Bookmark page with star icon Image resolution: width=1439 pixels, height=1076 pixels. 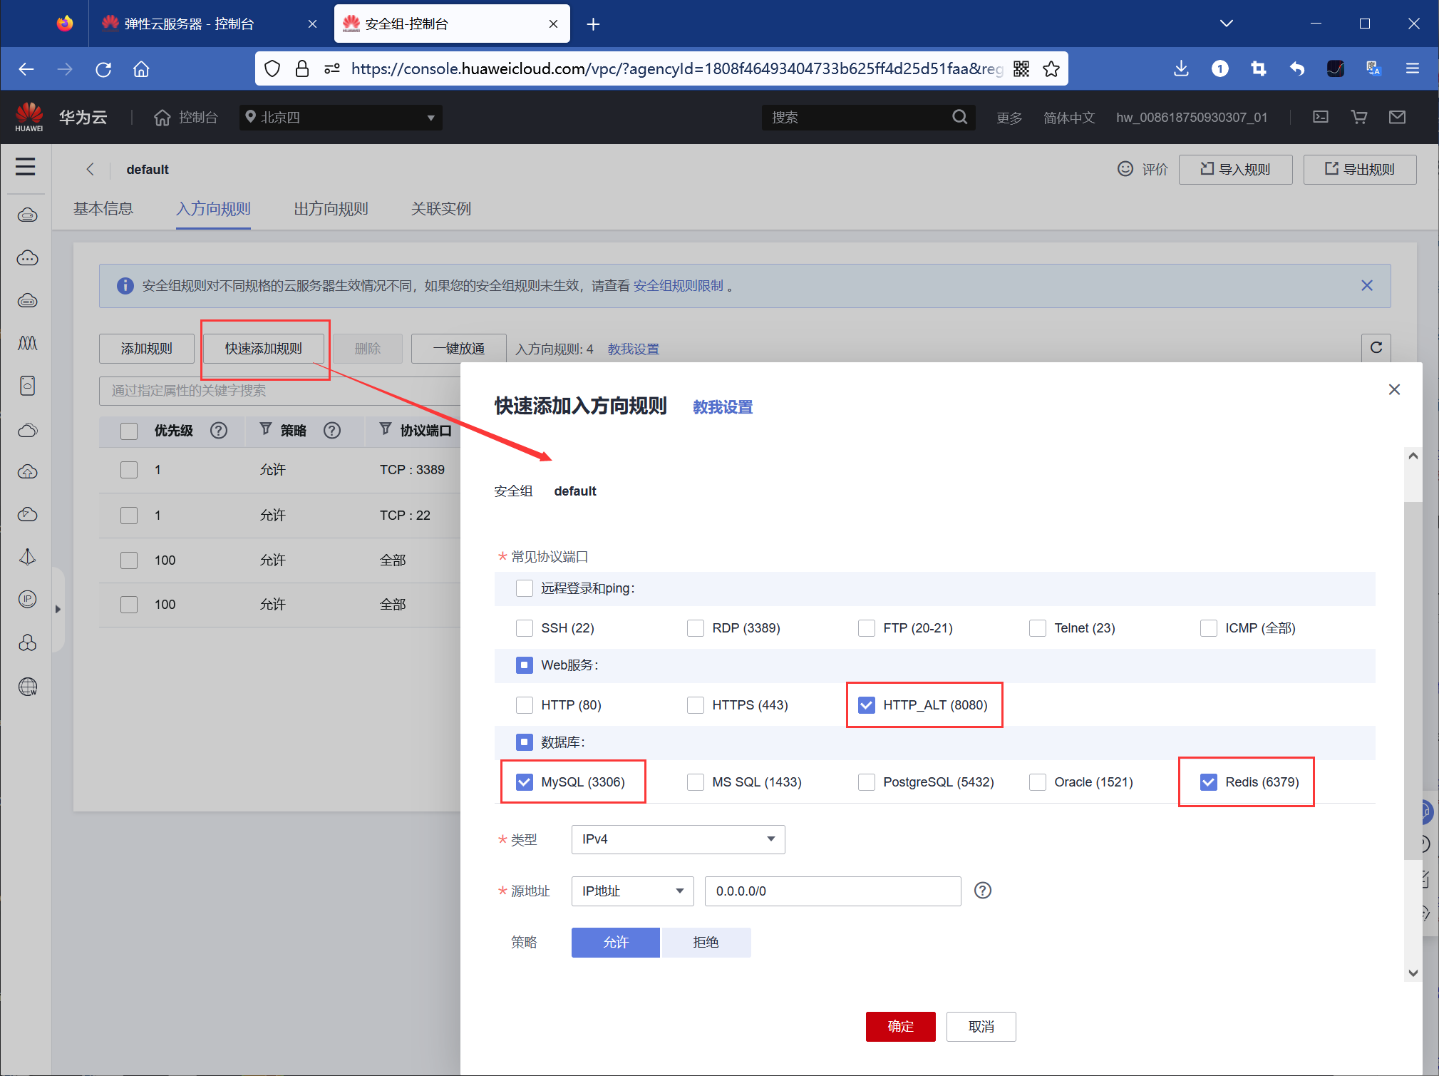[1051, 68]
